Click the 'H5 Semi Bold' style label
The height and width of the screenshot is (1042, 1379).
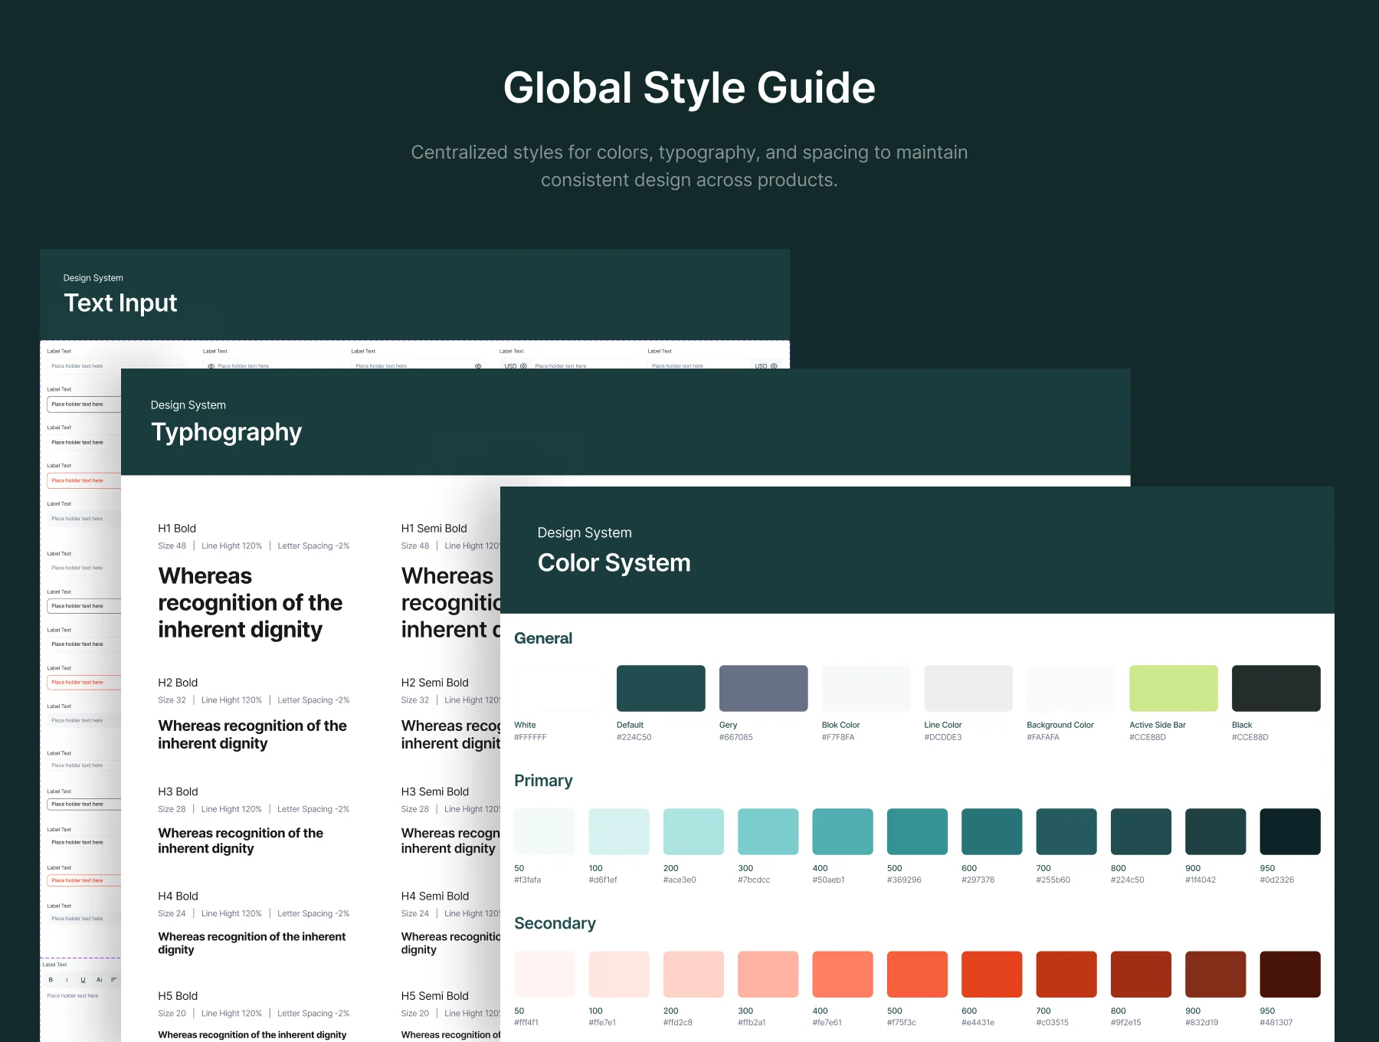434,995
